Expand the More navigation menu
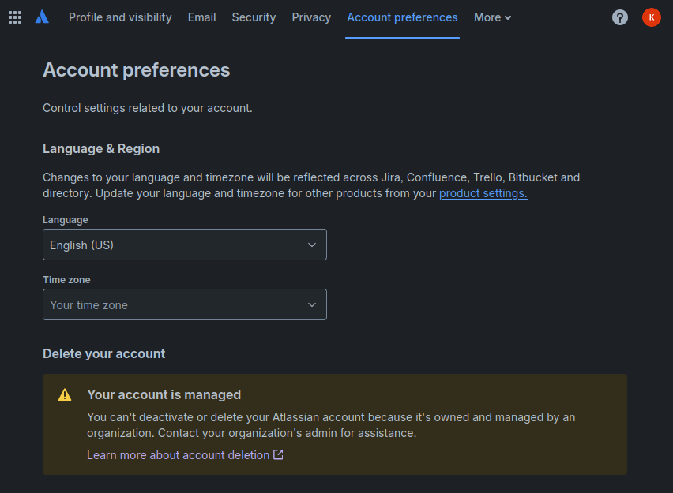The width and height of the screenshot is (673, 493). [x=492, y=17]
